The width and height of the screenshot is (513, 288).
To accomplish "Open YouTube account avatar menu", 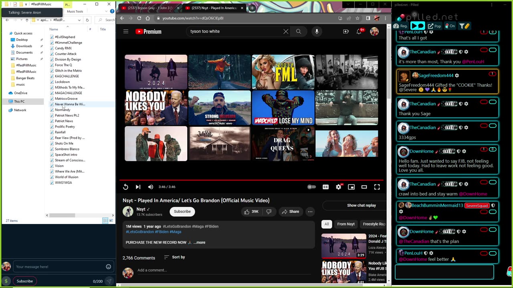I will pyautogui.click(x=374, y=32).
